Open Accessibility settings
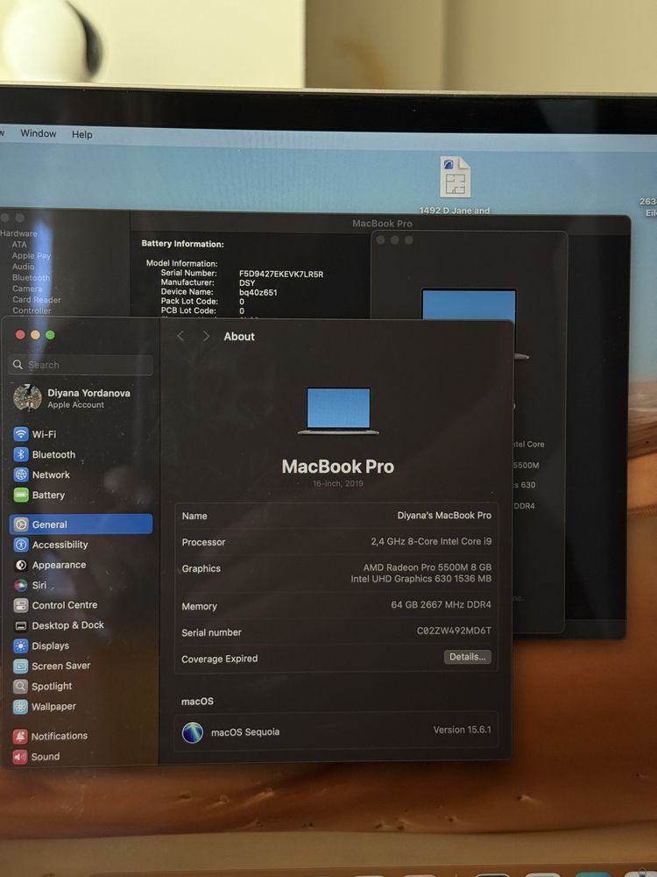 (x=51, y=545)
